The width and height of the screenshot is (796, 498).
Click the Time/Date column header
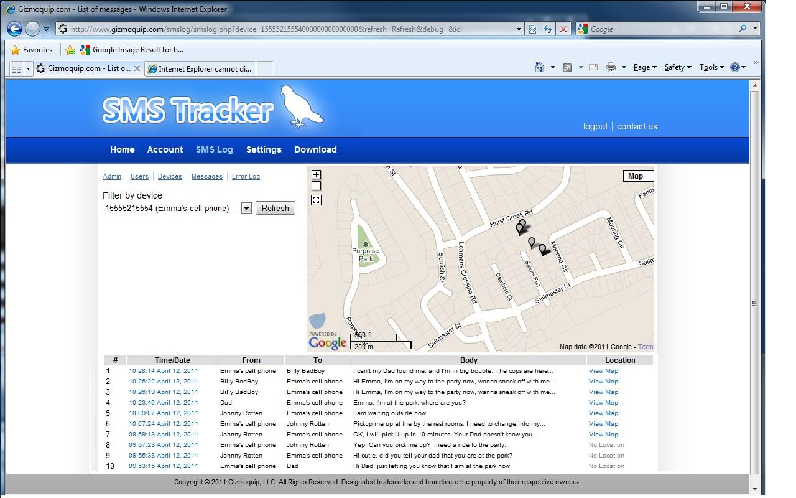[172, 360]
